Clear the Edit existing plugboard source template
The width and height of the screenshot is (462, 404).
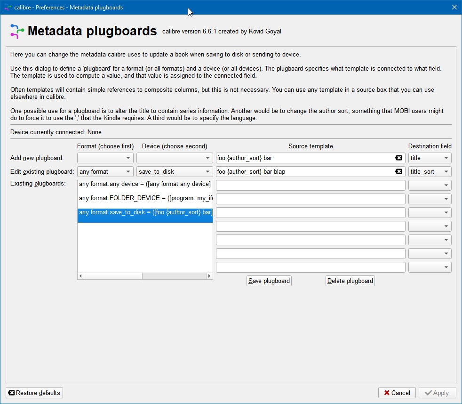[x=398, y=172]
